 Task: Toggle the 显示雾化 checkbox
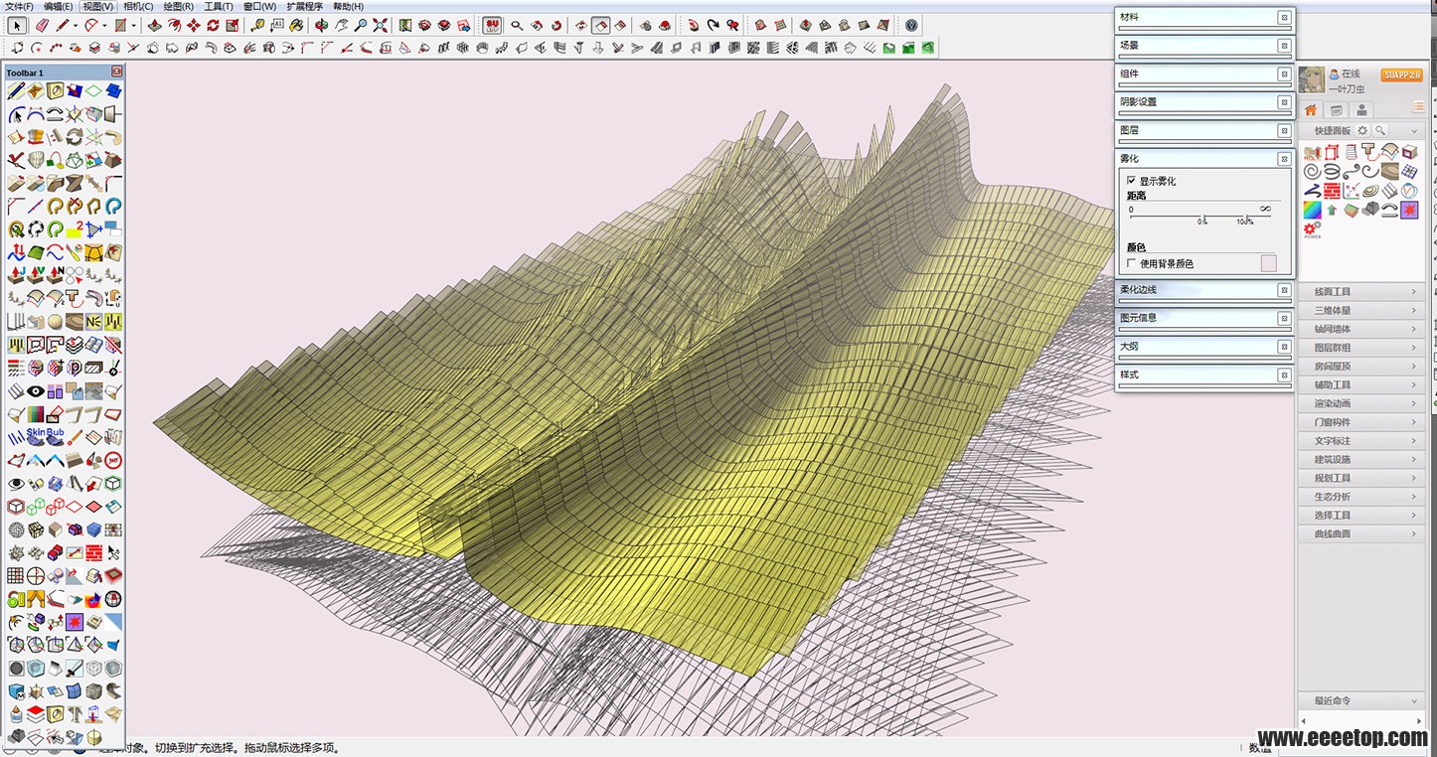[1131, 181]
